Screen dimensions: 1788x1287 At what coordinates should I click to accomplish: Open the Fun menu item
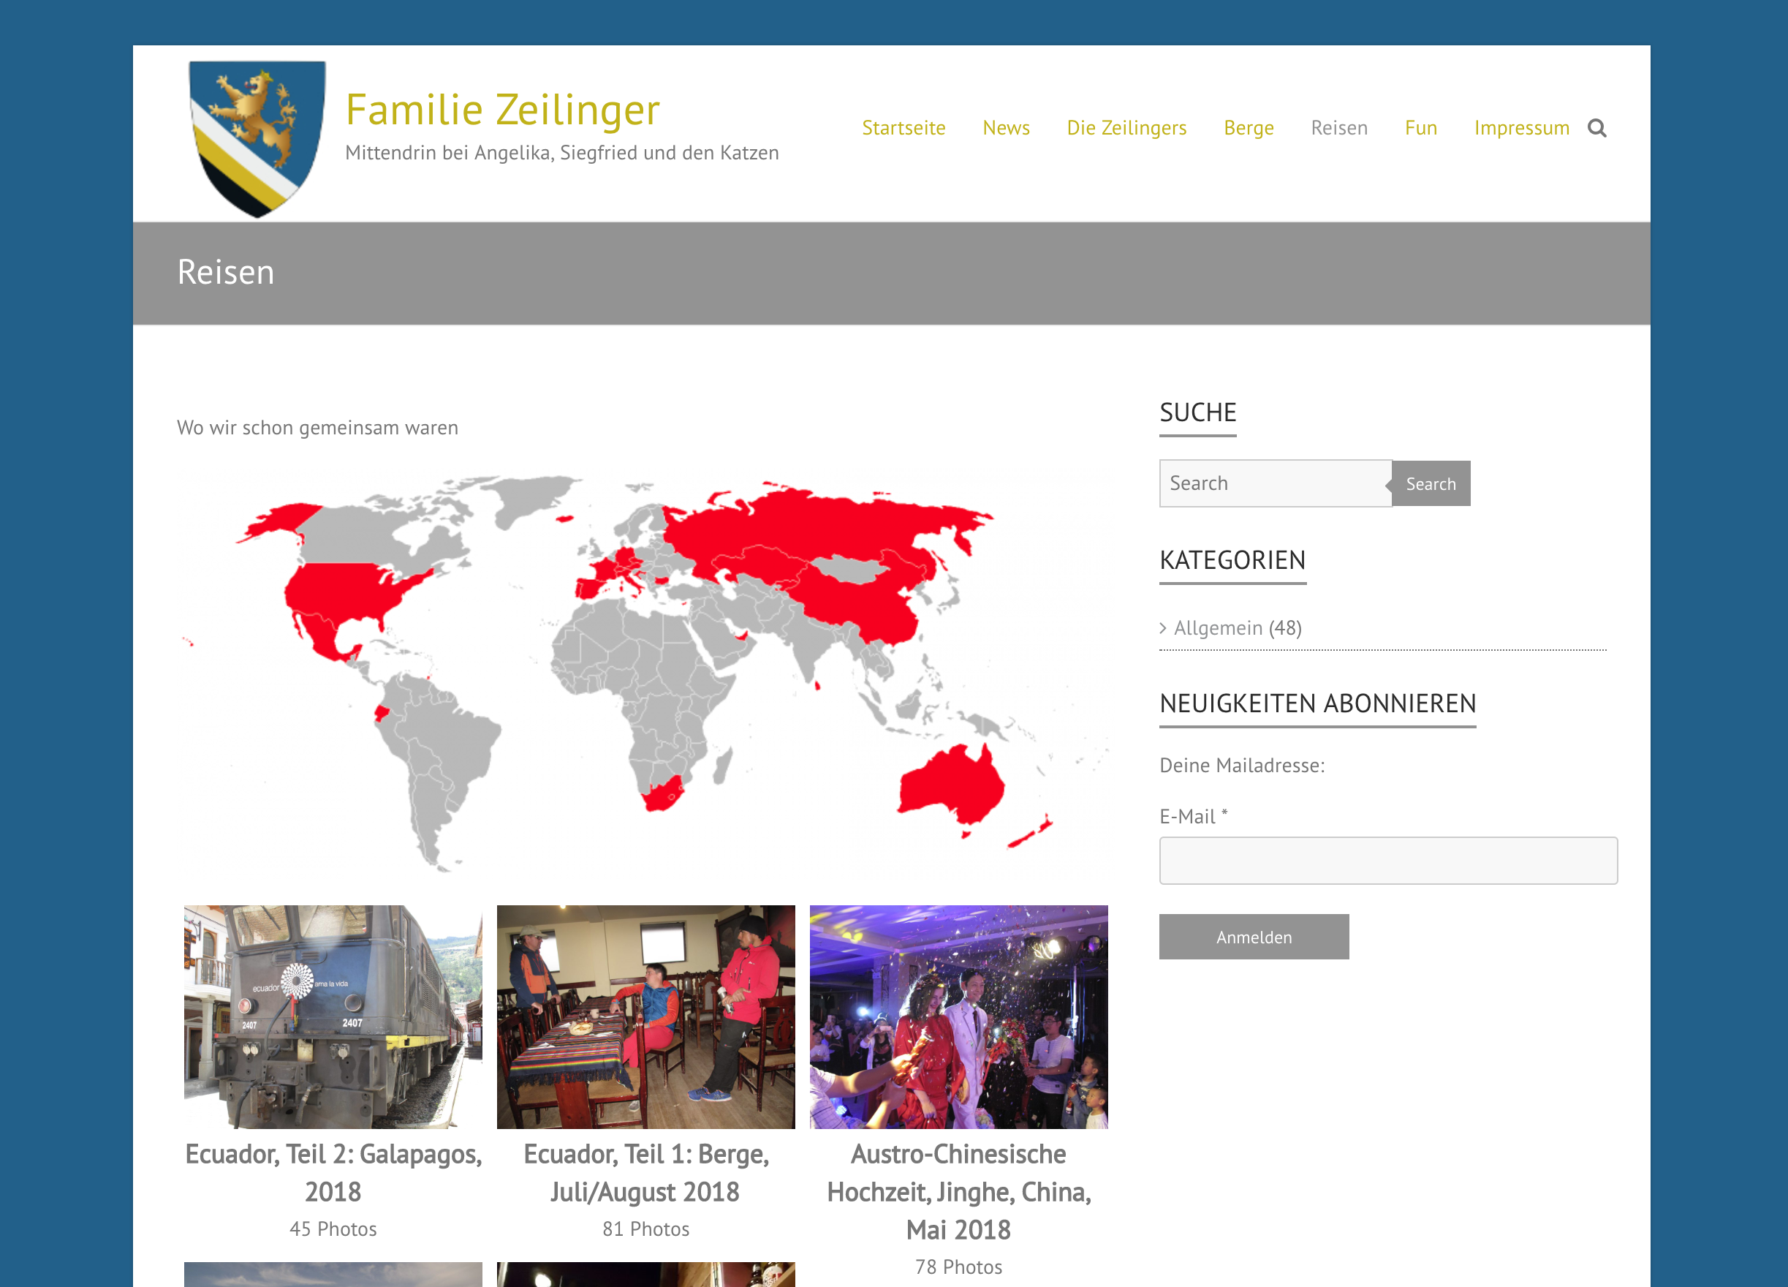click(1420, 128)
